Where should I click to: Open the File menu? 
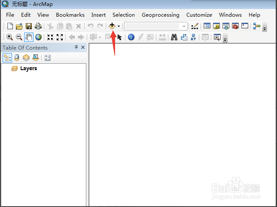[10, 15]
